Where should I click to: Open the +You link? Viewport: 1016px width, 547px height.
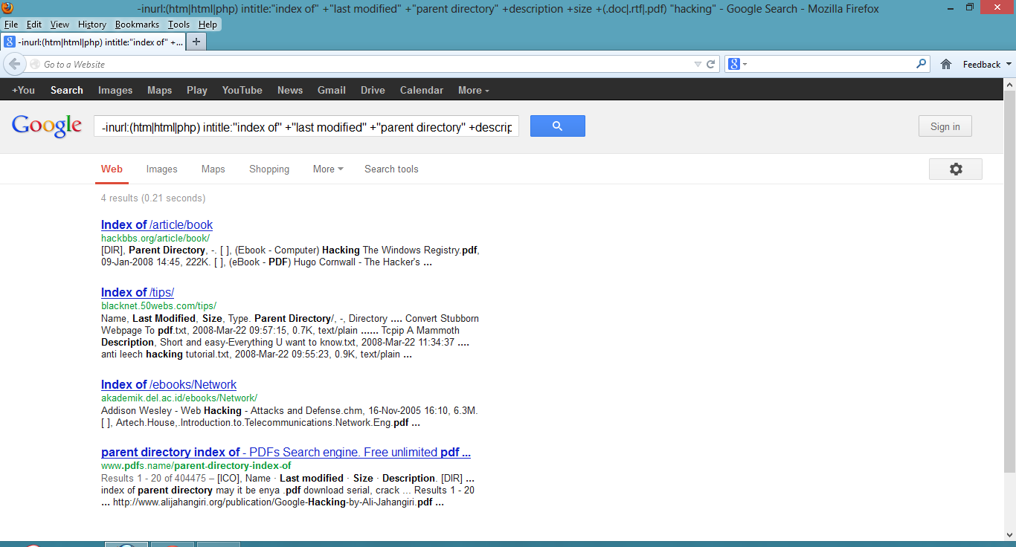pos(23,90)
